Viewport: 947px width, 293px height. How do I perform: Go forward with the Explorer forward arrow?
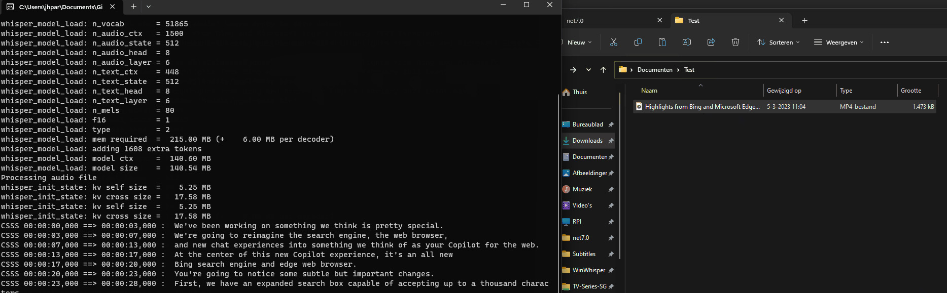573,70
